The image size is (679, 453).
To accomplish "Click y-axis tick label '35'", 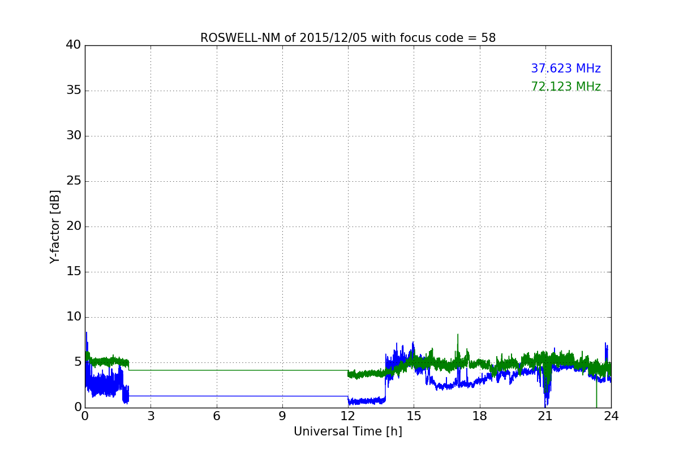I will pos(74,91).
